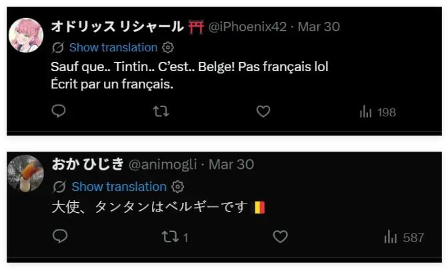Open the @iPhoenix42 profile handle
448x272 pixels.
tap(247, 27)
